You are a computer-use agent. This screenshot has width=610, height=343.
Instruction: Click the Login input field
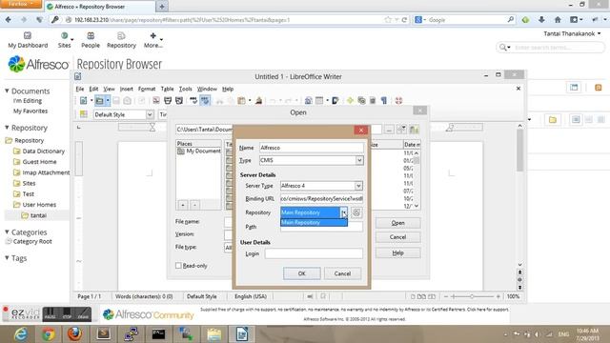click(x=314, y=253)
